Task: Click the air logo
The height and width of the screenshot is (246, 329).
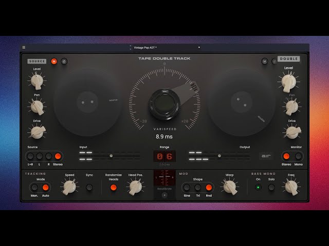Action: 266,156
